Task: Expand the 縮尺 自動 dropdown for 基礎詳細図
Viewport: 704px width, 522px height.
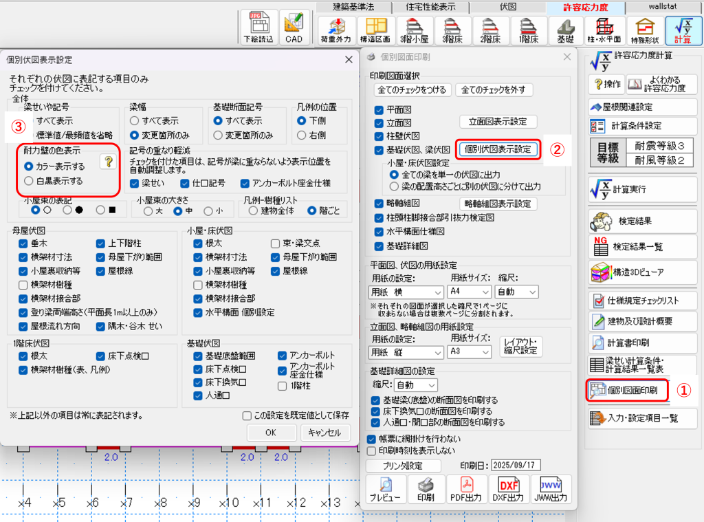Action: coord(417,385)
